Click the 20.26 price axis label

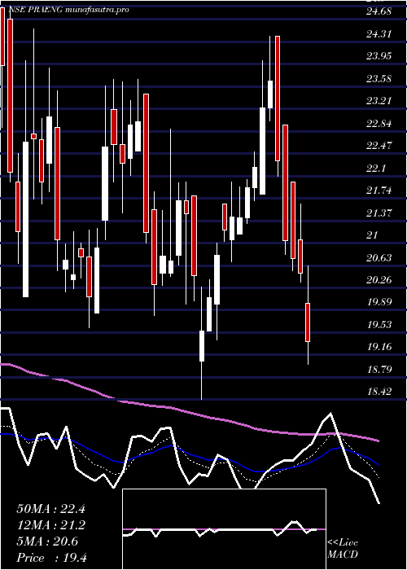379,280
